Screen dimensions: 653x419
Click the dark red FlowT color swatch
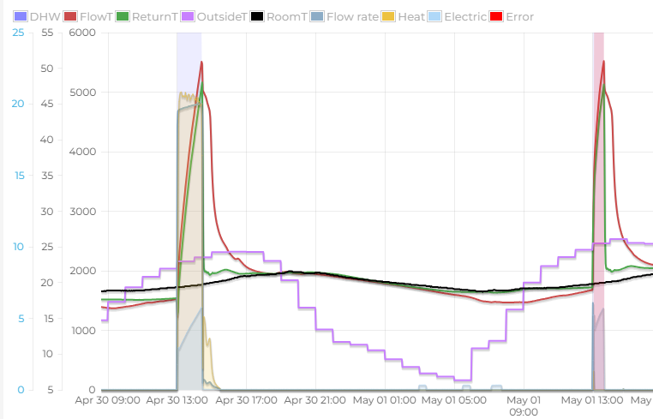pos(70,16)
